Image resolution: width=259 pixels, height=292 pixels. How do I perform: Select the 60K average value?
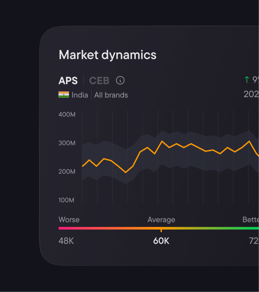point(161,241)
